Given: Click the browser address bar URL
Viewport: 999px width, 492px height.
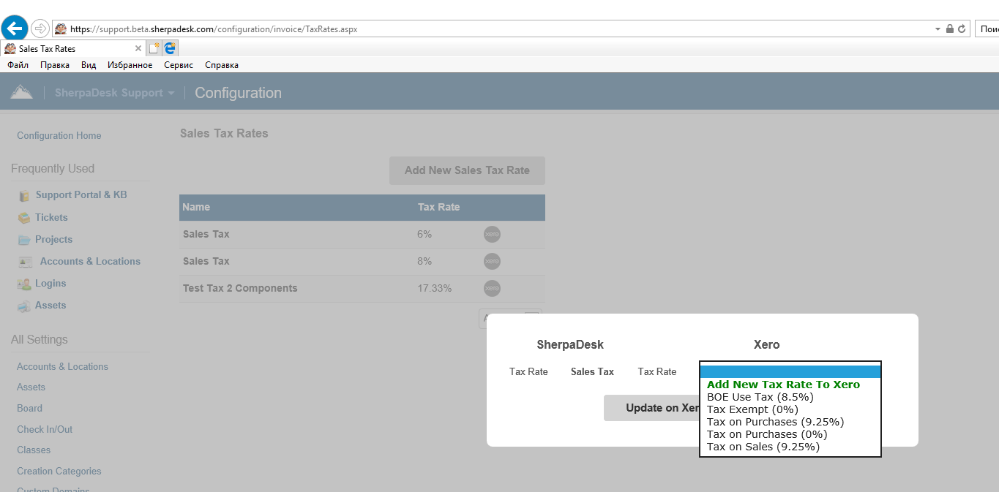Looking at the screenshot, I should (214, 29).
